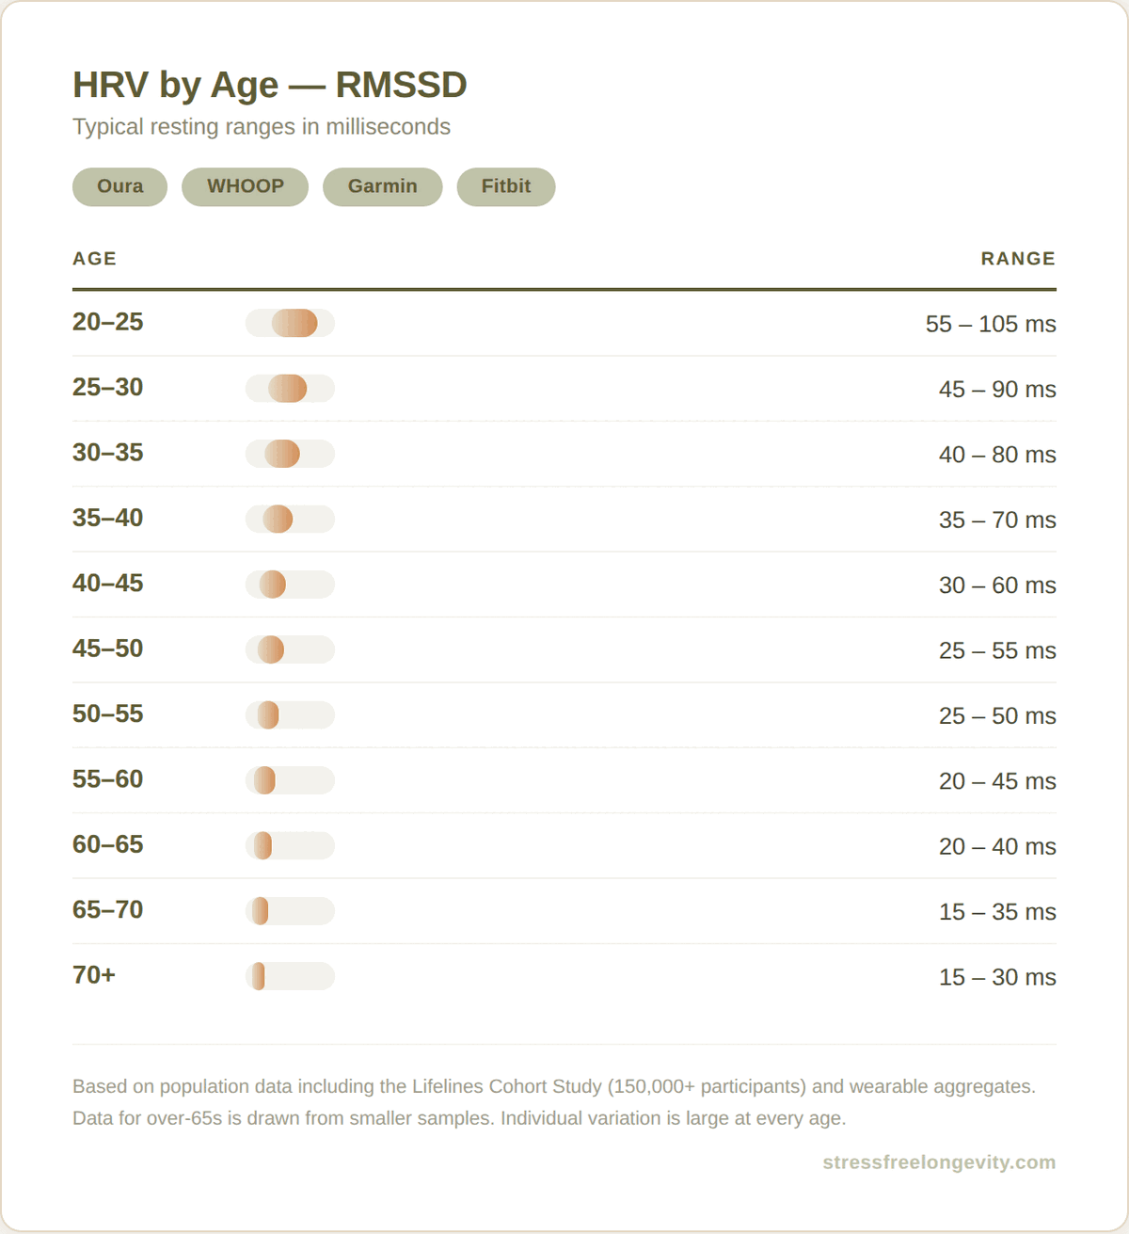This screenshot has width=1129, height=1234.
Task: Open the stressfreelongevity.com link
Action: pyautogui.click(x=940, y=1162)
